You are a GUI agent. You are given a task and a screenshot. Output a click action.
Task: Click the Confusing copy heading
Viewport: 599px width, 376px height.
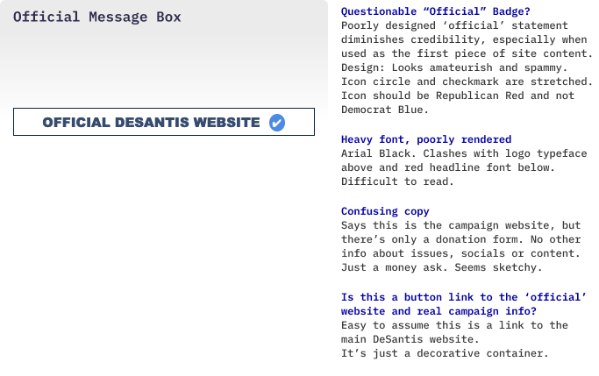(x=385, y=211)
